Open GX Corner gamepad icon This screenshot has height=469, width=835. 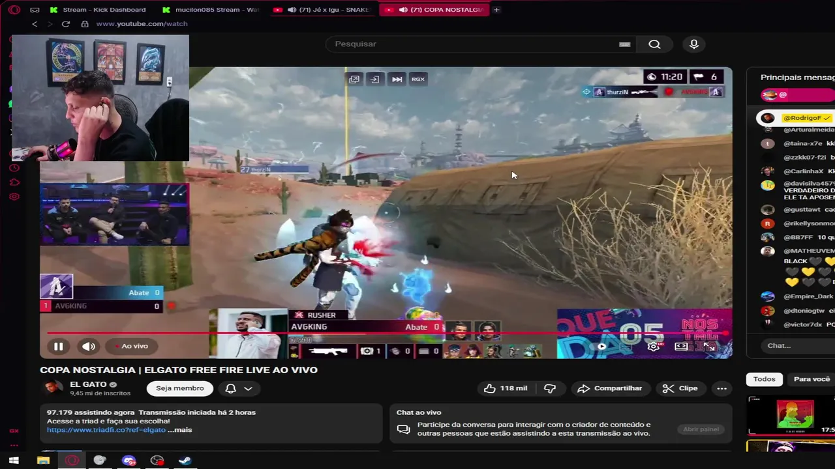[x=35, y=10]
